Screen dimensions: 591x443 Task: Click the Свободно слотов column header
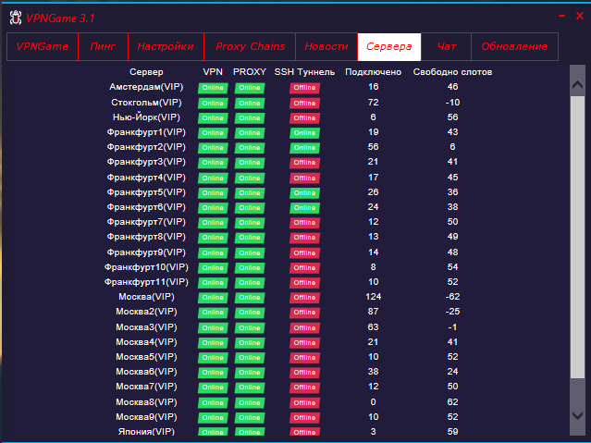(x=452, y=71)
